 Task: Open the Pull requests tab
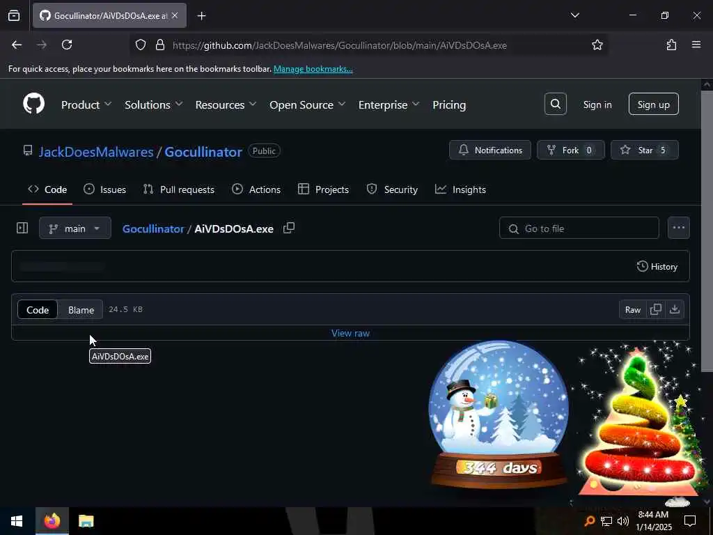point(179,189)
